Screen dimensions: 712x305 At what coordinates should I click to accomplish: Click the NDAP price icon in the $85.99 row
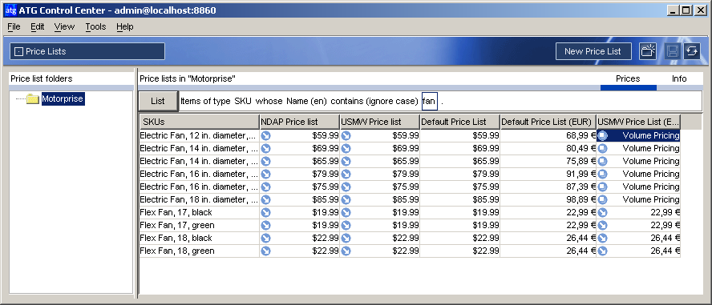tap(265, 199)
